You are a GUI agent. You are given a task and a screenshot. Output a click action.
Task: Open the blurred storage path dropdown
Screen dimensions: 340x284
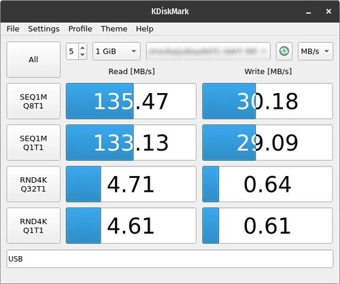point(208,51)
